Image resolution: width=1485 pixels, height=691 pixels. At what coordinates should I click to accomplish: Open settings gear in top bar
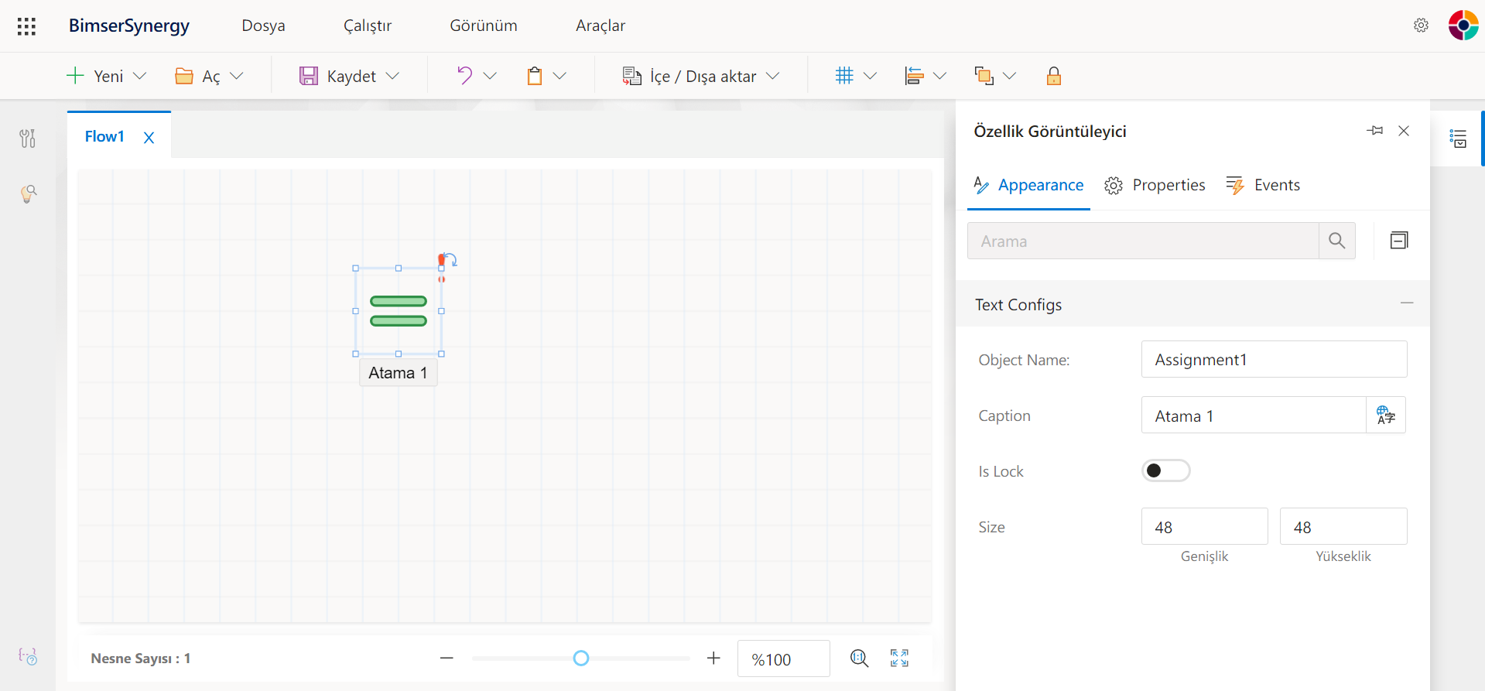[1421, 26]
